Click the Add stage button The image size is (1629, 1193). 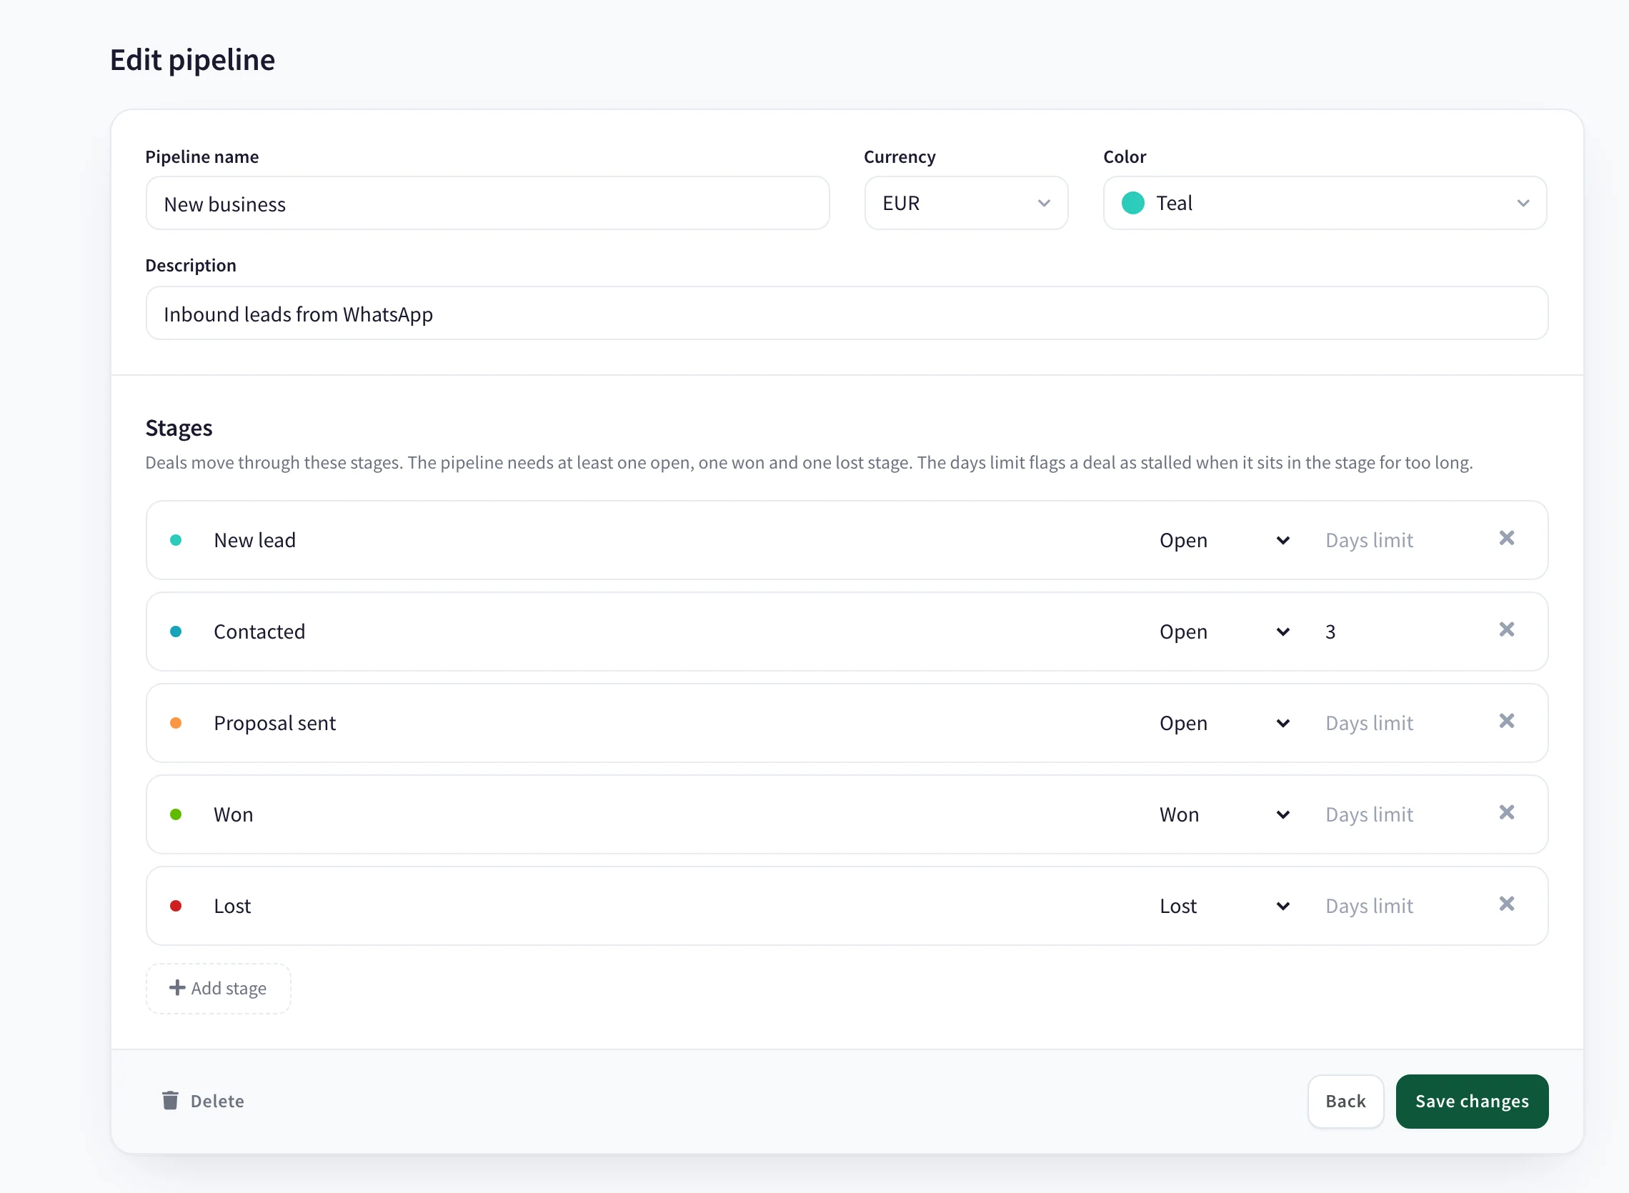point(218,988)
